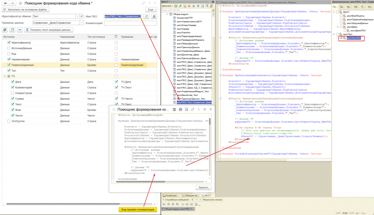Click Закрыть in the popup window
The height and width of the screenshot is (215, 374).
click(x=203, y=187)
